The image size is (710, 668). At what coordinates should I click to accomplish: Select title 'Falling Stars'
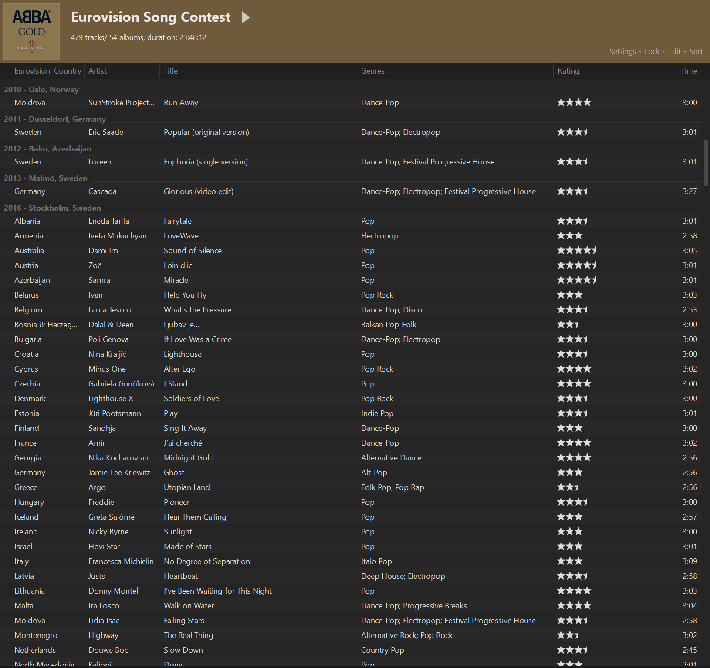pyautogui.click(x=184, y=621)
